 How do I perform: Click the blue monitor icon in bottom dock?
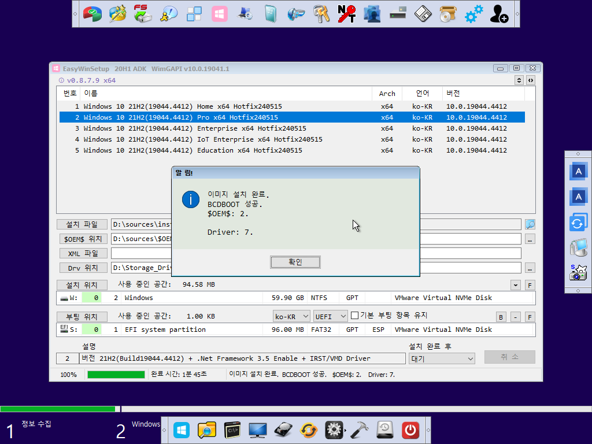click(257, 430)
